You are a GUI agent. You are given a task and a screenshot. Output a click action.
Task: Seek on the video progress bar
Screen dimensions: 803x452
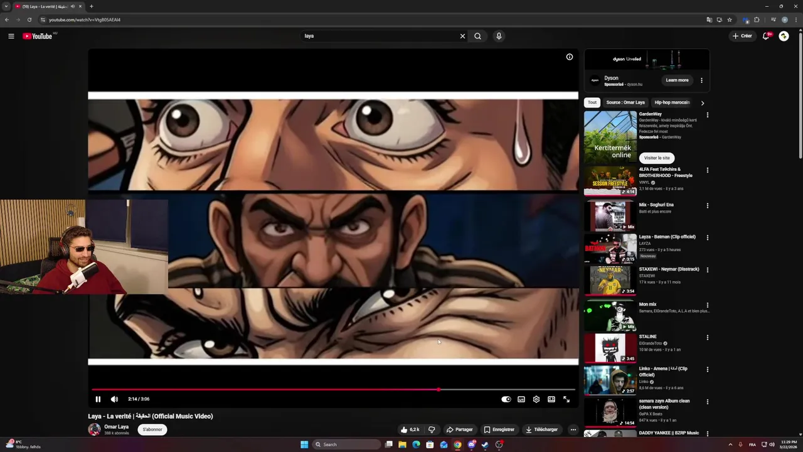(x=333, y=390)
